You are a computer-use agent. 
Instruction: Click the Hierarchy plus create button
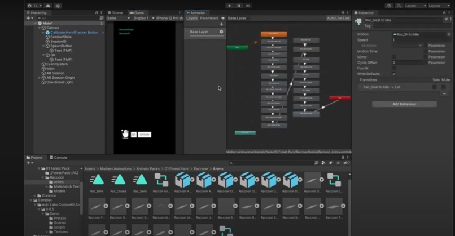pos(29,18)
